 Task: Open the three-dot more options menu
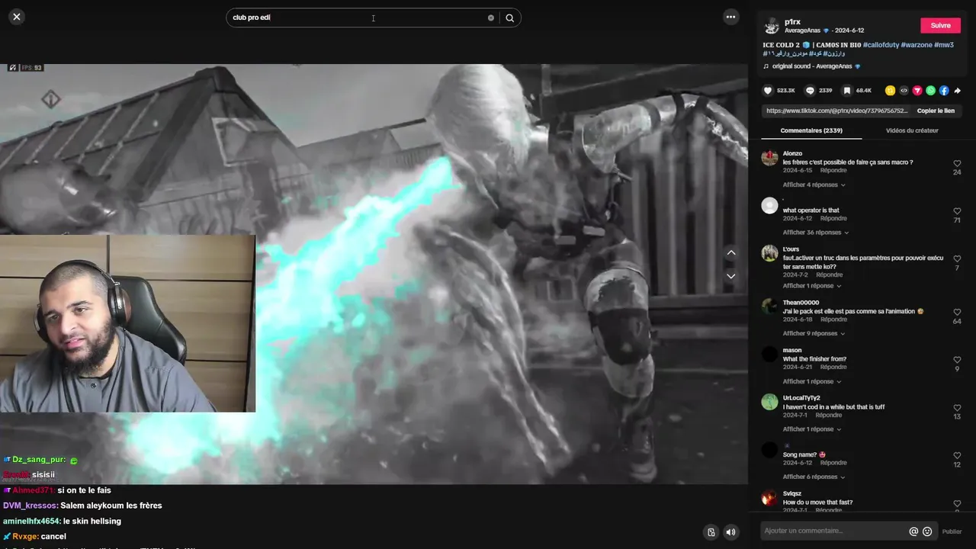coord(730,17)
